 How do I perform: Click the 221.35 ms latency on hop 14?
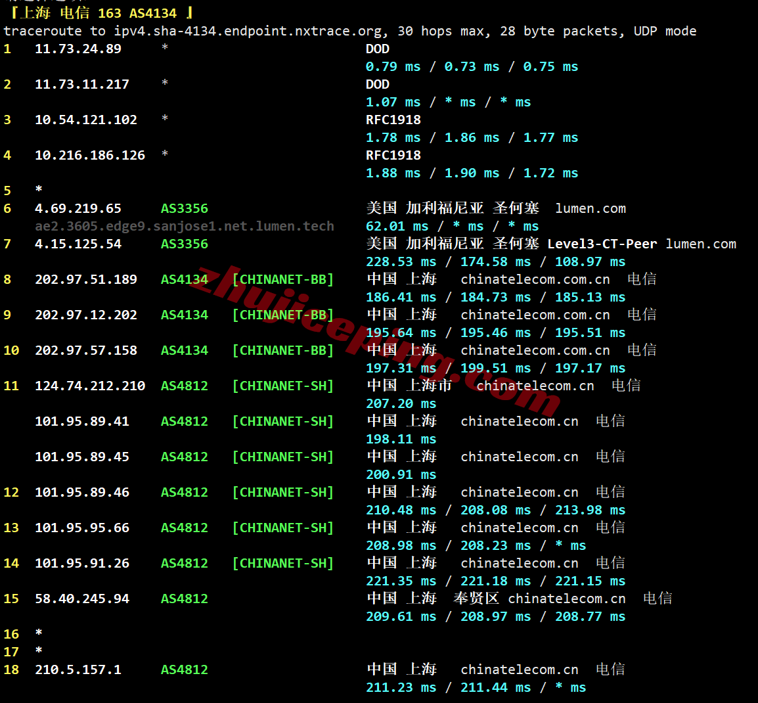point(401,581)
